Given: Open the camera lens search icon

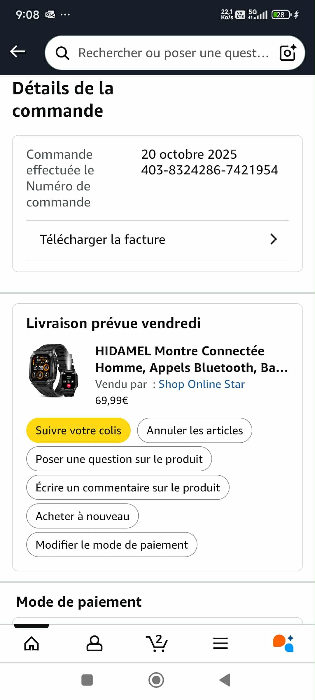Looking at the screenshot, I should click(x=288, y=53).
